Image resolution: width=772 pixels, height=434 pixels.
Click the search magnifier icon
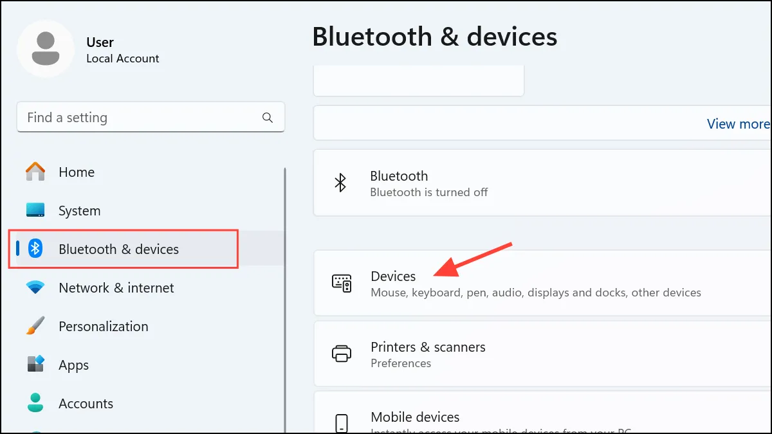click(x=268, y=118)
